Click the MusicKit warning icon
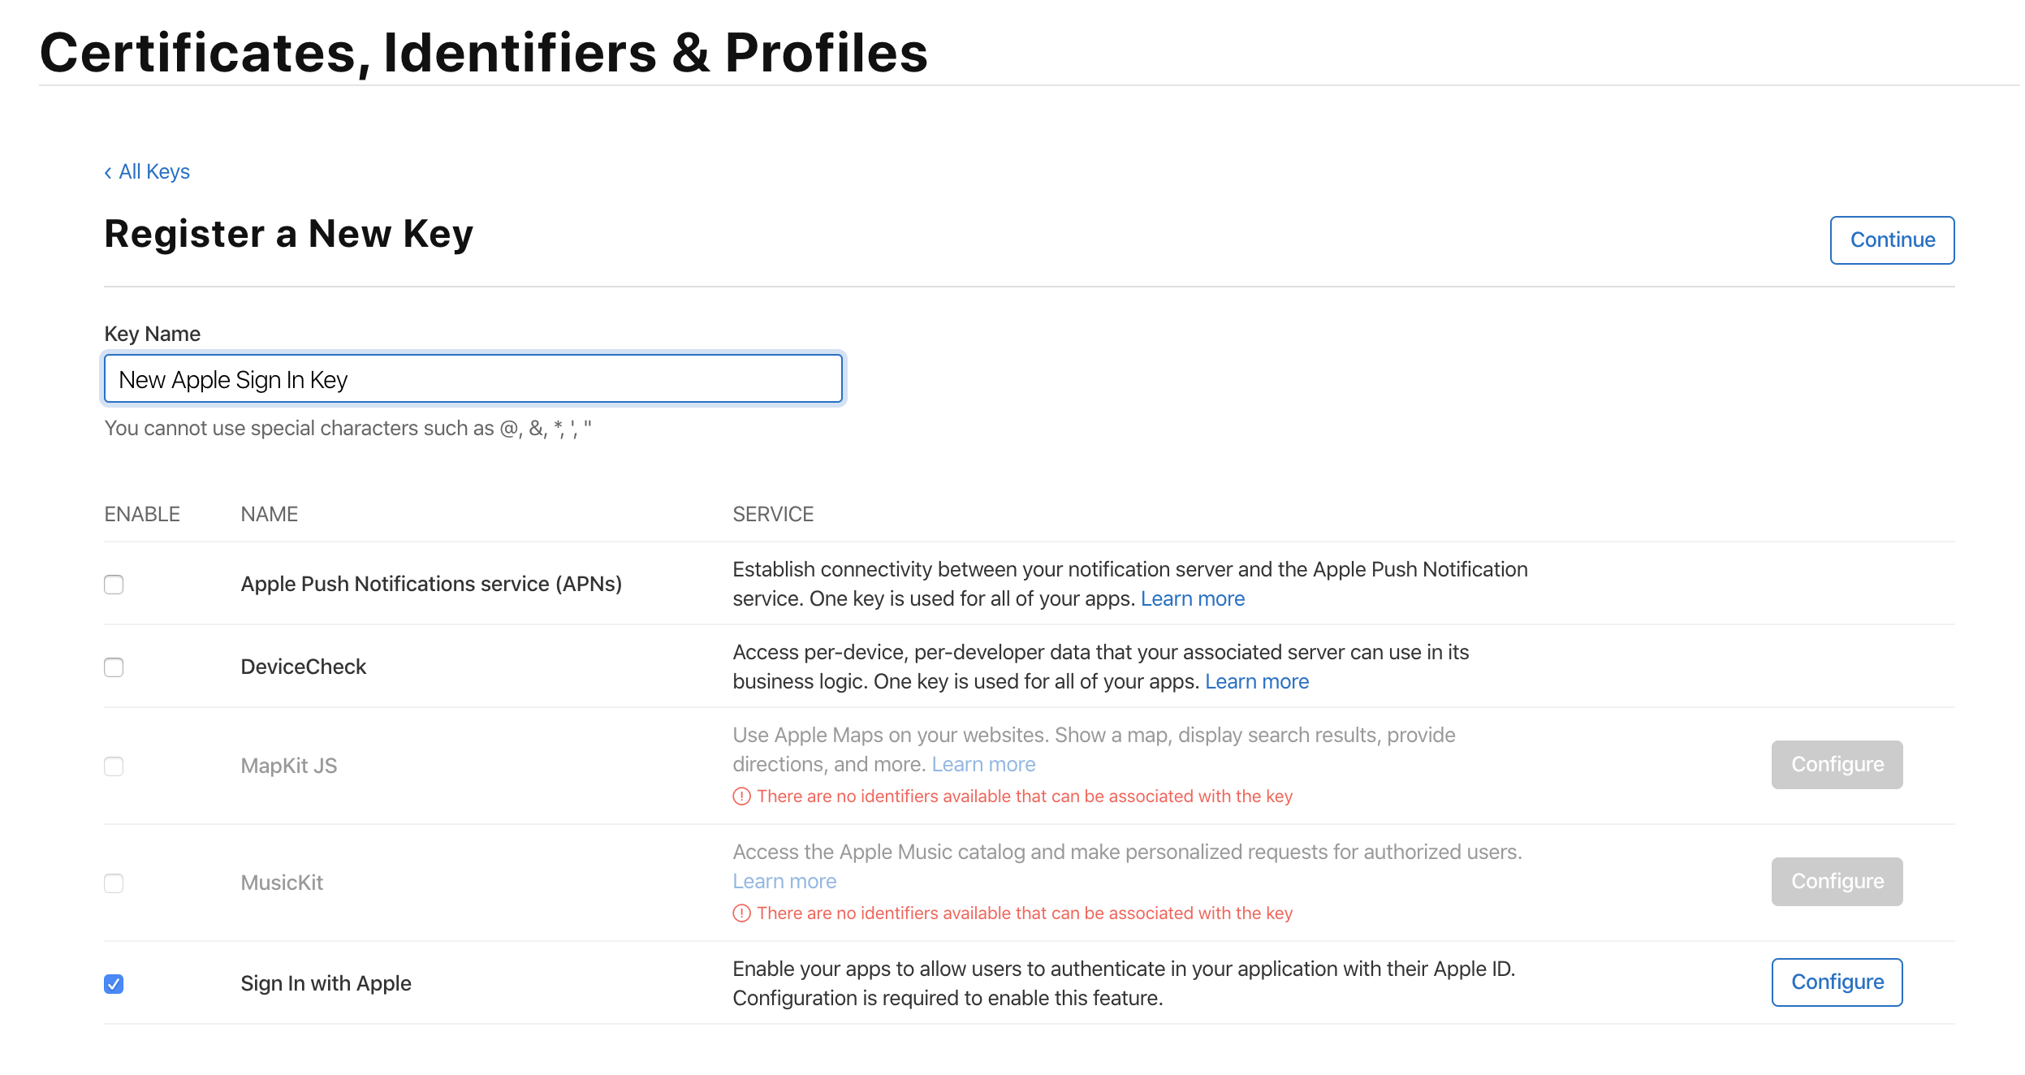The height and width of the screenshot is (1075, 2025). point(741,913)
